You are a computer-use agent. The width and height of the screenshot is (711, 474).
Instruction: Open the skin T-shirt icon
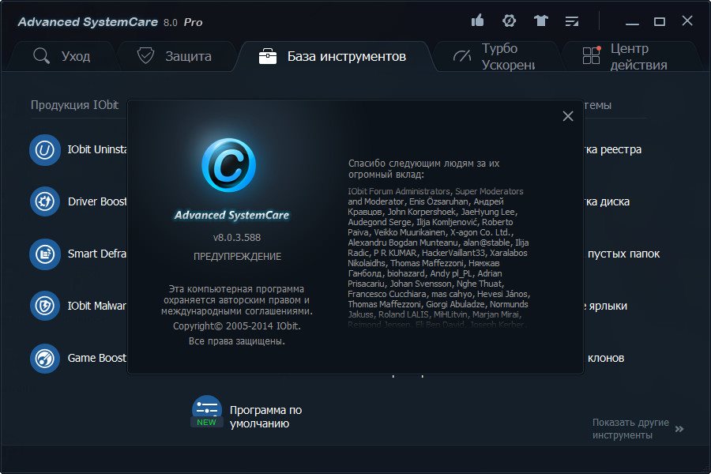point(540,21)
